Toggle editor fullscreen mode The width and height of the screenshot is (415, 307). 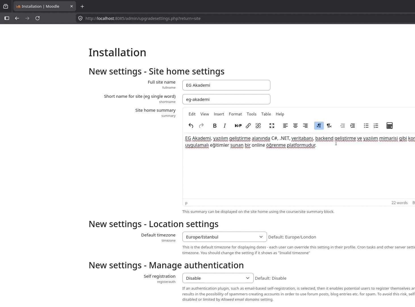tap(272, 126)
